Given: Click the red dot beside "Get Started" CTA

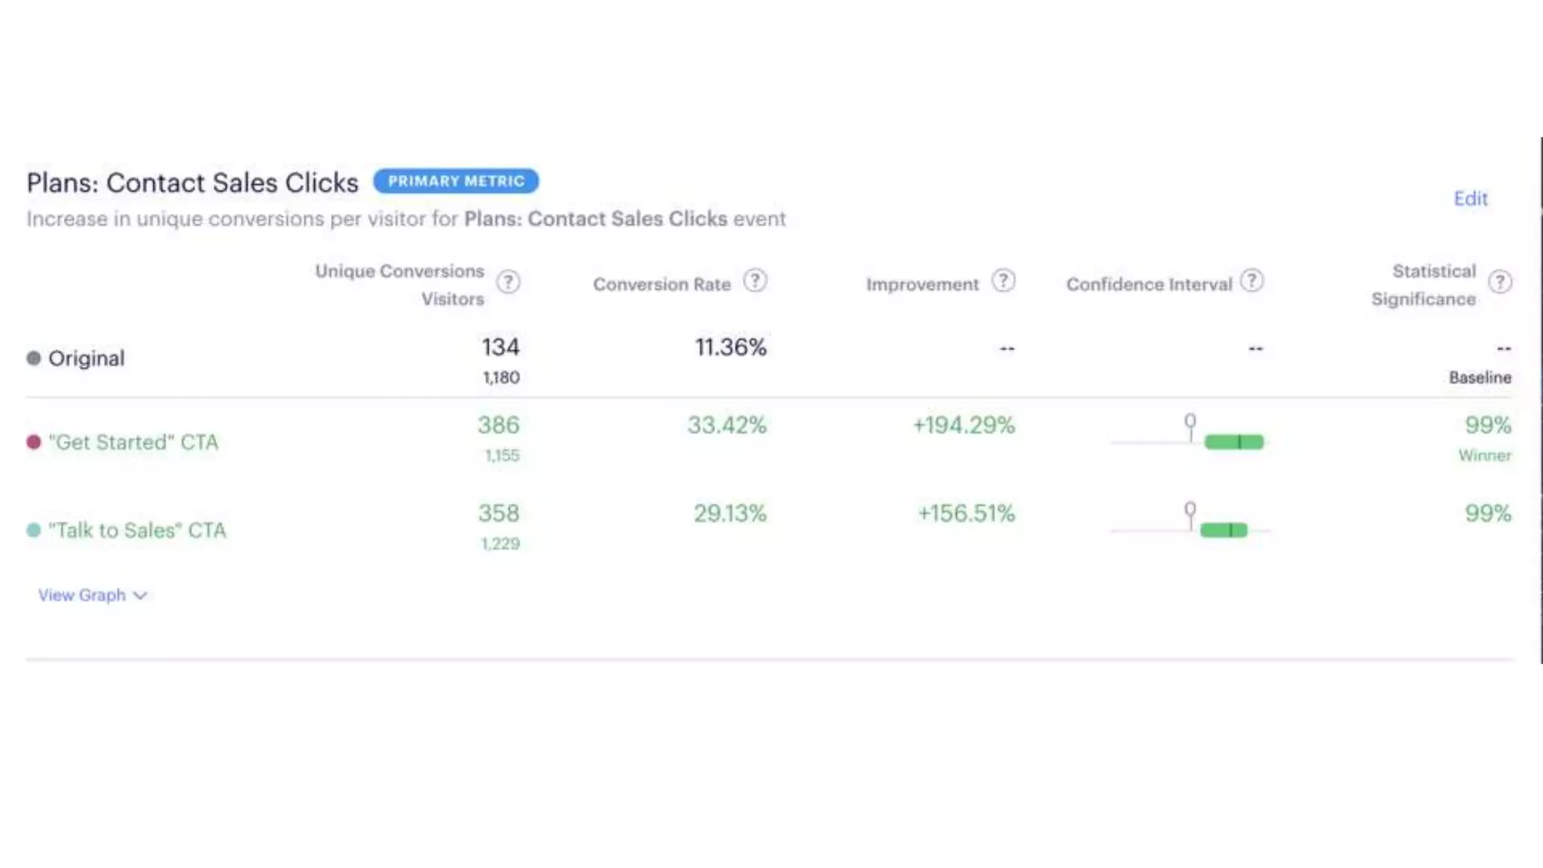Looking at the screenshot, I should (x=33, y=442).
